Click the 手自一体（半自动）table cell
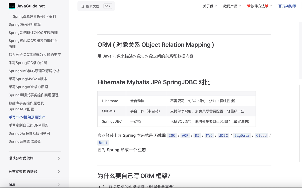 [146, 111]
